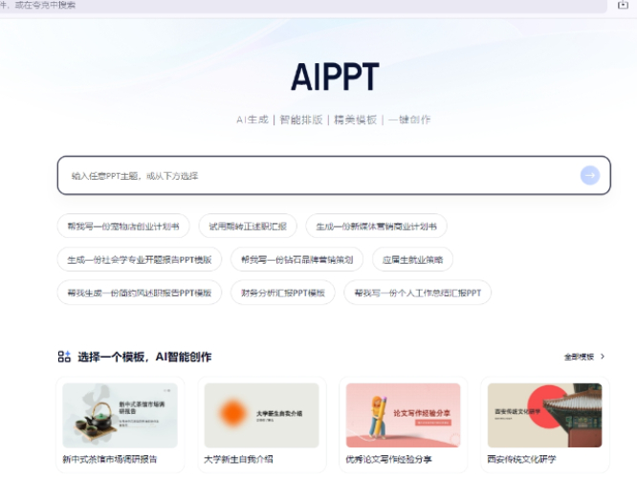Click the 西安传统文化研学 title text
The height and width of the screenshot is (478, 637).
[521, 459]
